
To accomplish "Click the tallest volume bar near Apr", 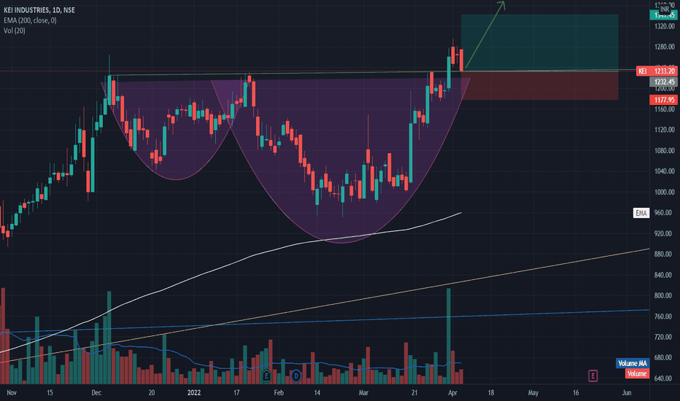I will pos(449,336).
